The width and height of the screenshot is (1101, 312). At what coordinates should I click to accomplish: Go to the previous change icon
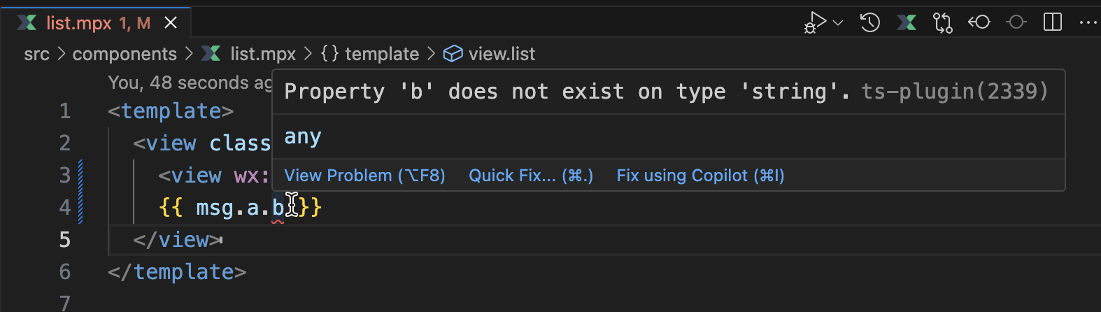click(979, 22)
